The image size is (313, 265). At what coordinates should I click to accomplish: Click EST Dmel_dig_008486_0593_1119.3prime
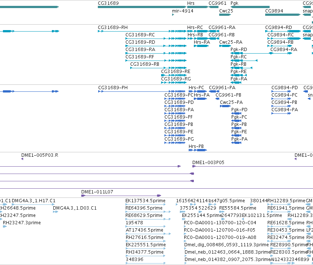pos(226,245)
